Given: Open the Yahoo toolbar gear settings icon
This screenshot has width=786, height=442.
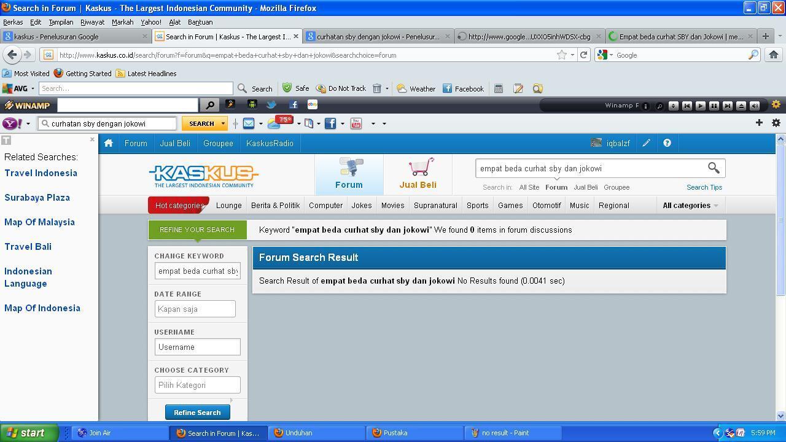Looking at the screenshot, I should point(776,123).
